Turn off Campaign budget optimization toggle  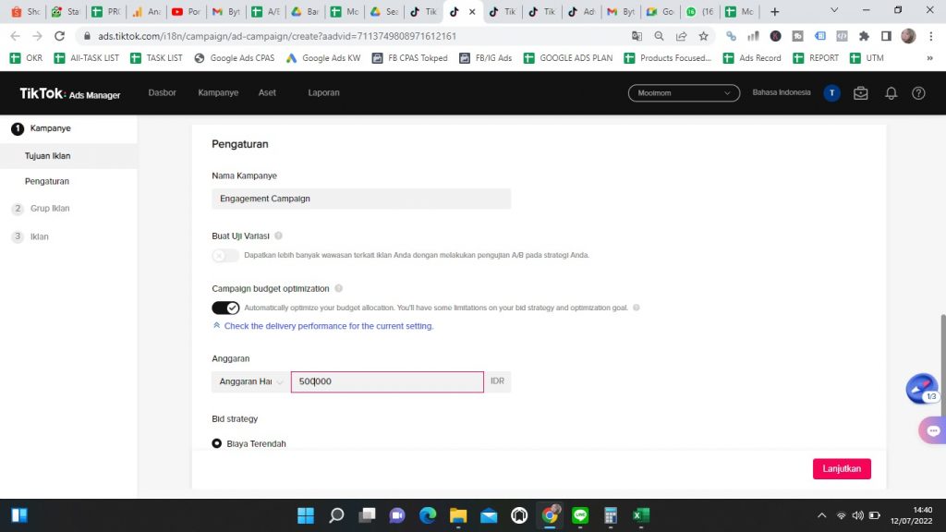pos(225,308)
